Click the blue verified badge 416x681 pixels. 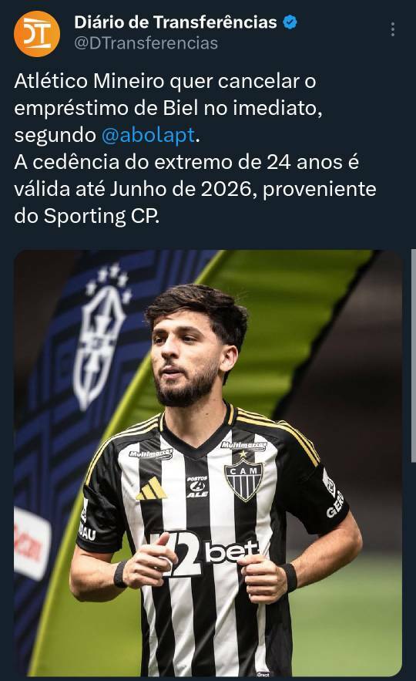(x=290, y=22)
